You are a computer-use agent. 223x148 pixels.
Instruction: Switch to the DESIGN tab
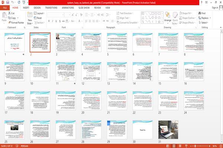(37, 8)
